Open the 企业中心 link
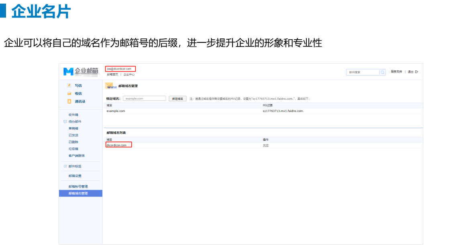This screenshot has height=245, width=473. pyautogui.click(x=129, y=74)
